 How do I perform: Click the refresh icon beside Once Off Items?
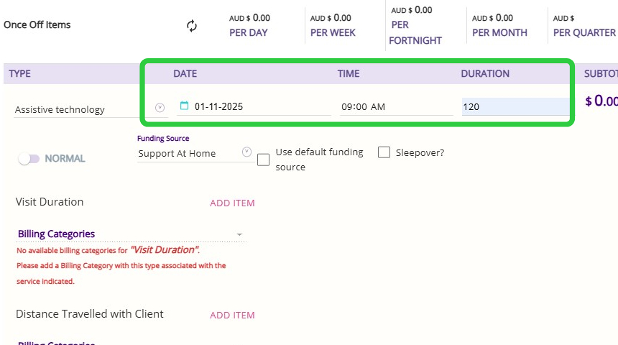(x=192, y=26)
